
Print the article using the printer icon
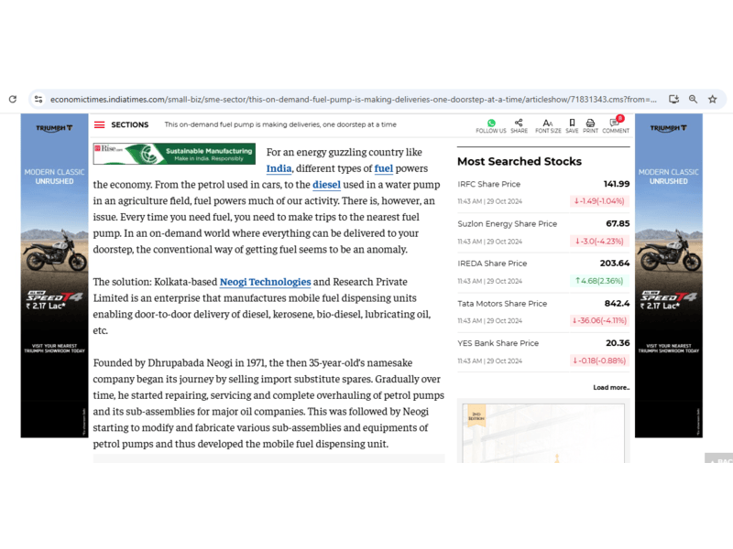[x=590, y=123]
